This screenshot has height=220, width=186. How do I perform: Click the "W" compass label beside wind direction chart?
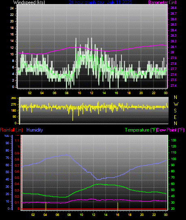tap(176, 104)
